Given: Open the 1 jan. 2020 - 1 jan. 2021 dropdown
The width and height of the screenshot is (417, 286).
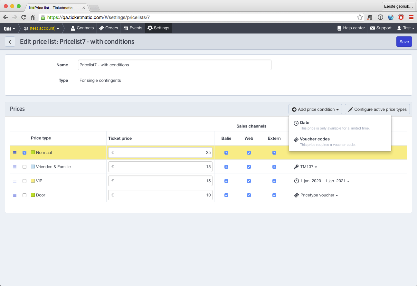Looking at the screenshot, I should (322, 181).
